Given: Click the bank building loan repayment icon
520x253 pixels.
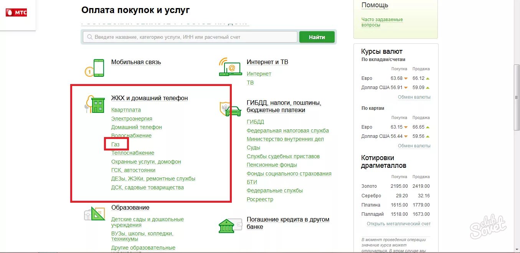Looking at the screenshot, I should (230, 226).
